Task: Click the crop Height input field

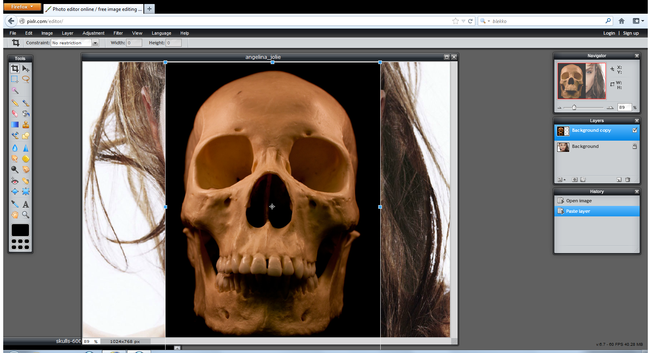Action: (x=174, y=43)
